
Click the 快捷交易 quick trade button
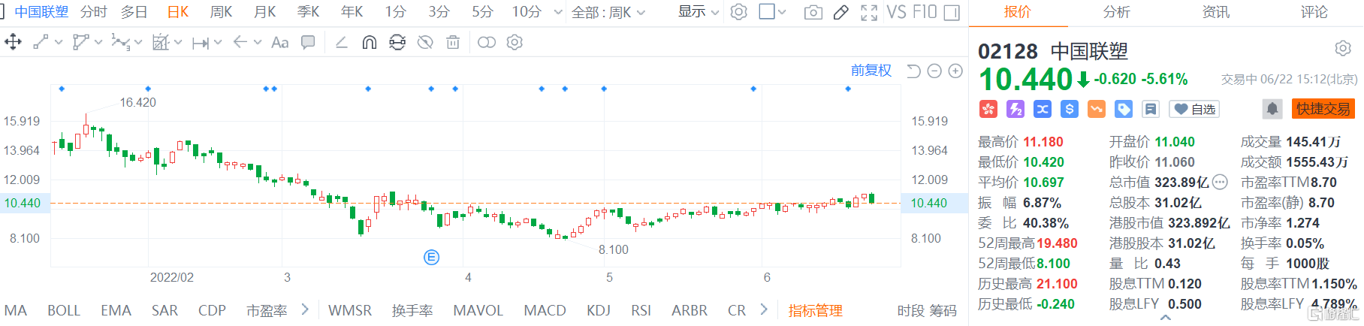click(1323, 109)
